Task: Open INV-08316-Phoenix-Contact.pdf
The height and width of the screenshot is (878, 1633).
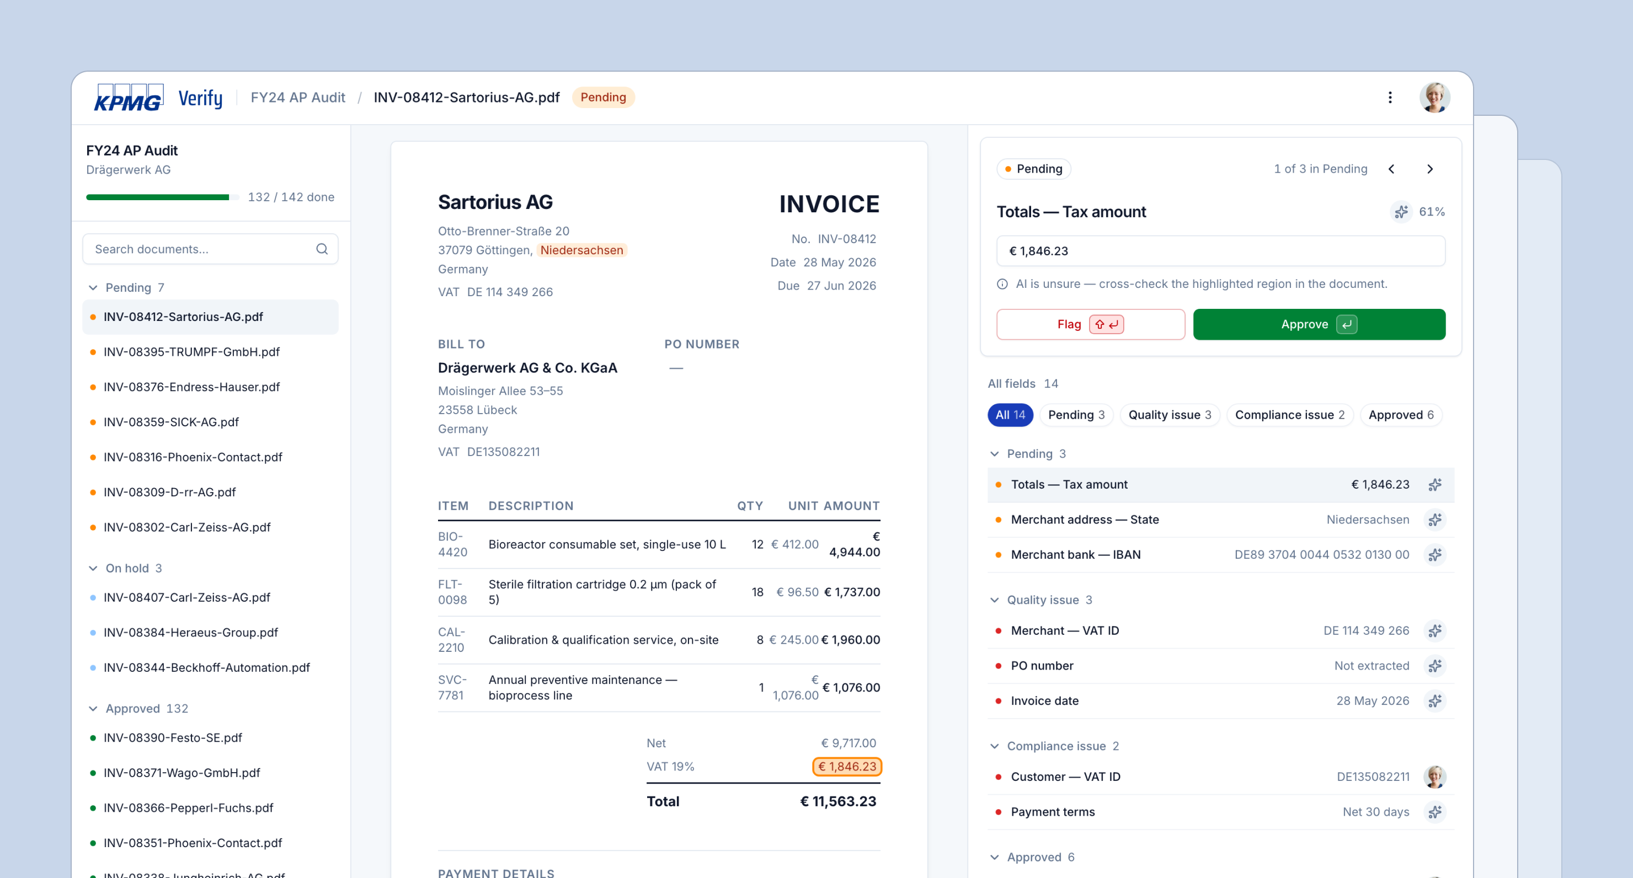Action: 210,457
